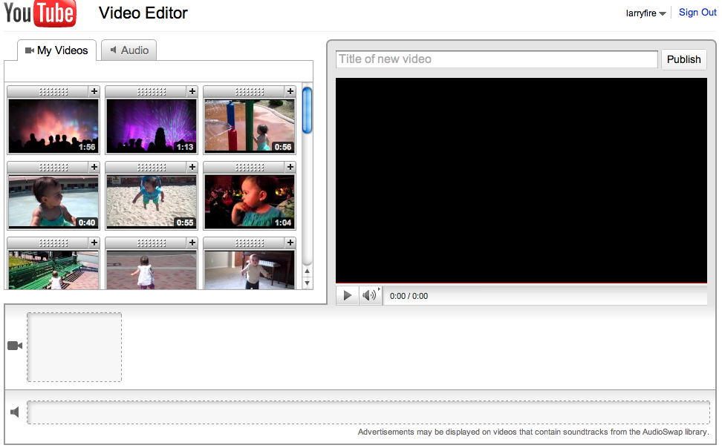Viewport: 722px width, 448px height.
Task: Click the YouTube logo
Action: click(x=40, y=13)
